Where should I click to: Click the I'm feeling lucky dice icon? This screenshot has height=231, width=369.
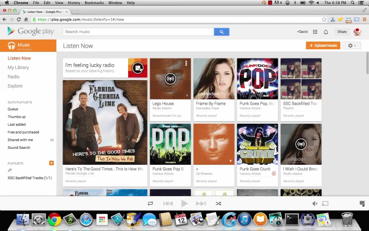pyautogui.click(x=138, y=68)
